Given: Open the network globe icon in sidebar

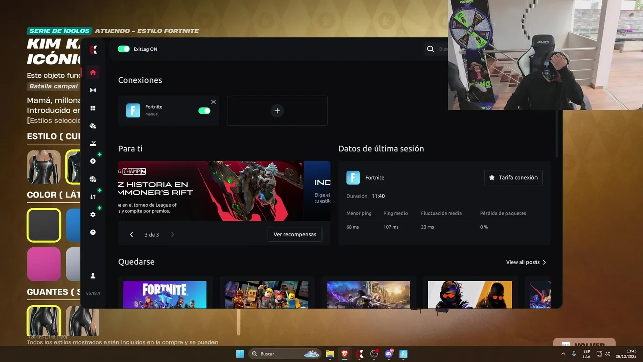Looking at the screenshot, I should click(93, 179).
